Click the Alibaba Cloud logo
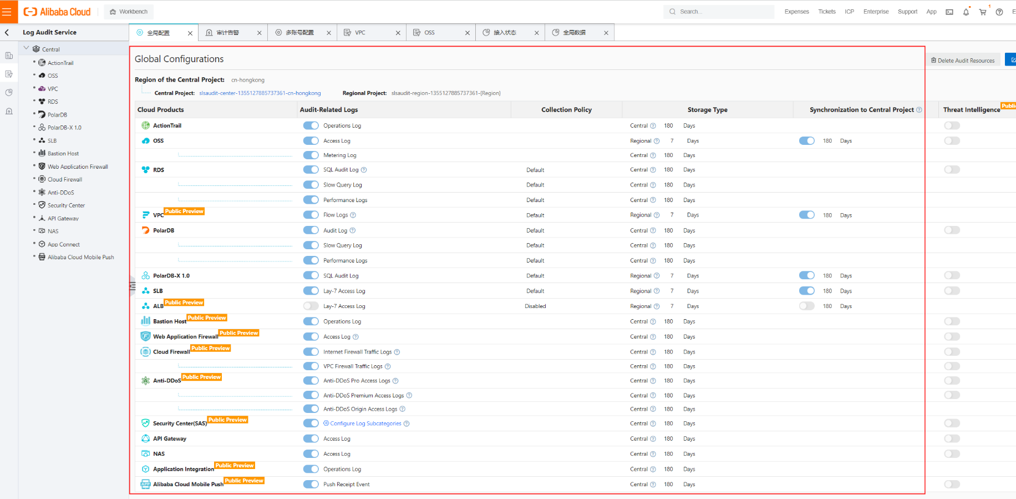The image size is (1016, 499). pos(57,12)
